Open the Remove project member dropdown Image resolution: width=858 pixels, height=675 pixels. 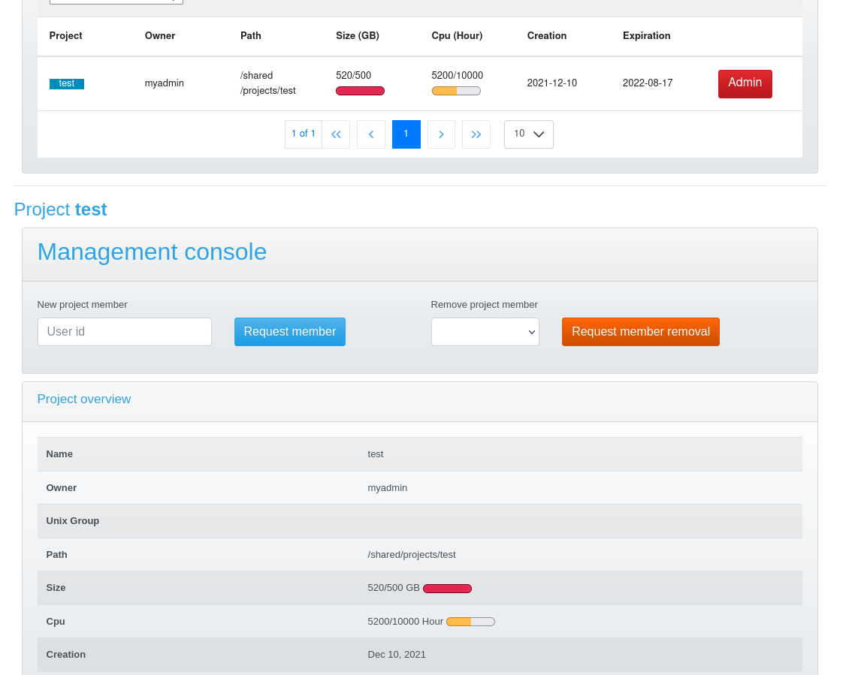[485, 331]
